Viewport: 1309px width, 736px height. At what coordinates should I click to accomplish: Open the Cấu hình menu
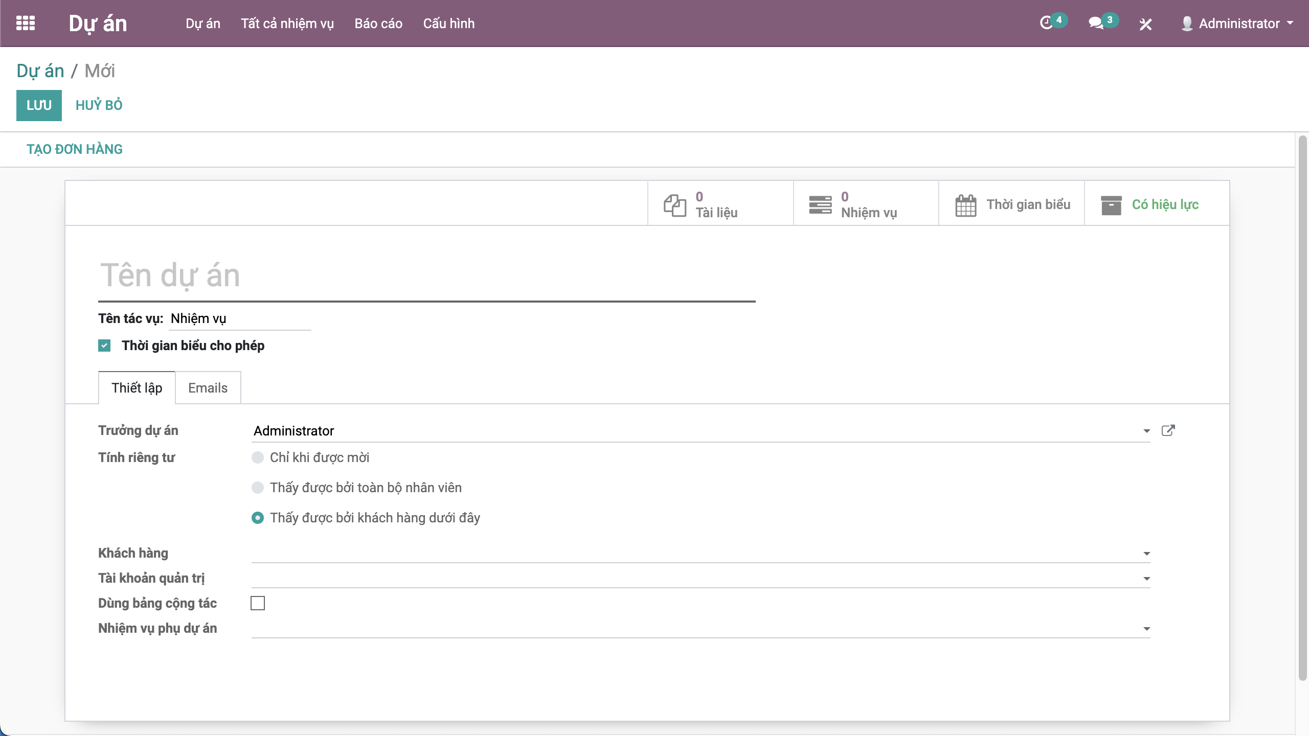tap(448, 24)
